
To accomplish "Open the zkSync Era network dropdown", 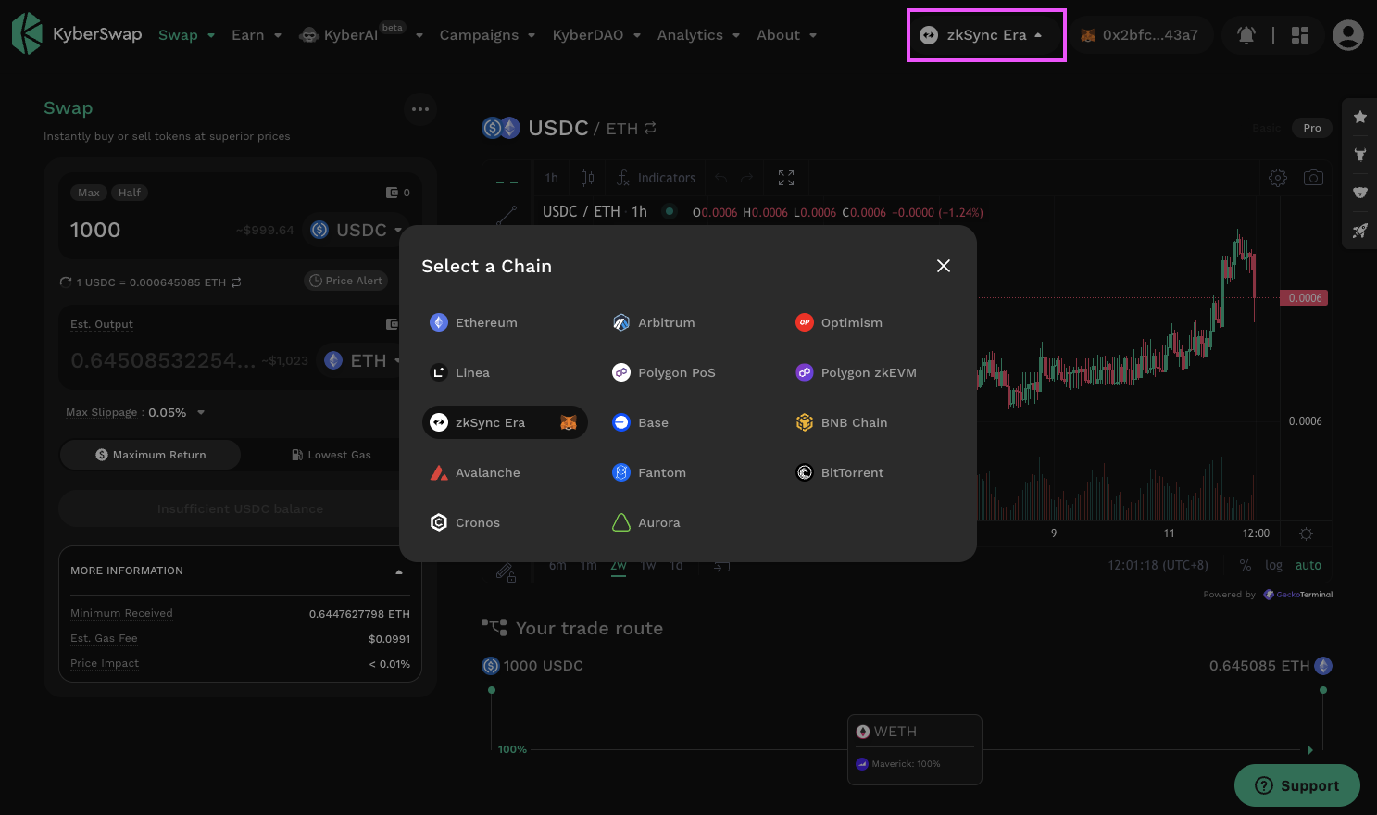I will coord(985,35).
